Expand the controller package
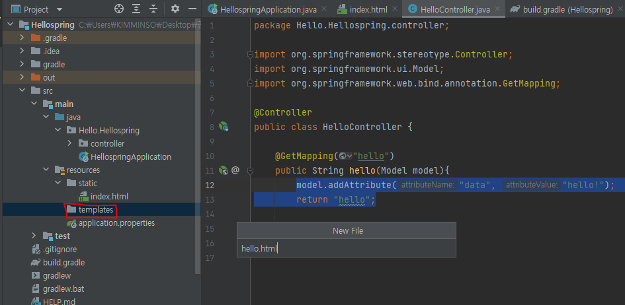The image size is (625, 305). (x=69, y=143)
